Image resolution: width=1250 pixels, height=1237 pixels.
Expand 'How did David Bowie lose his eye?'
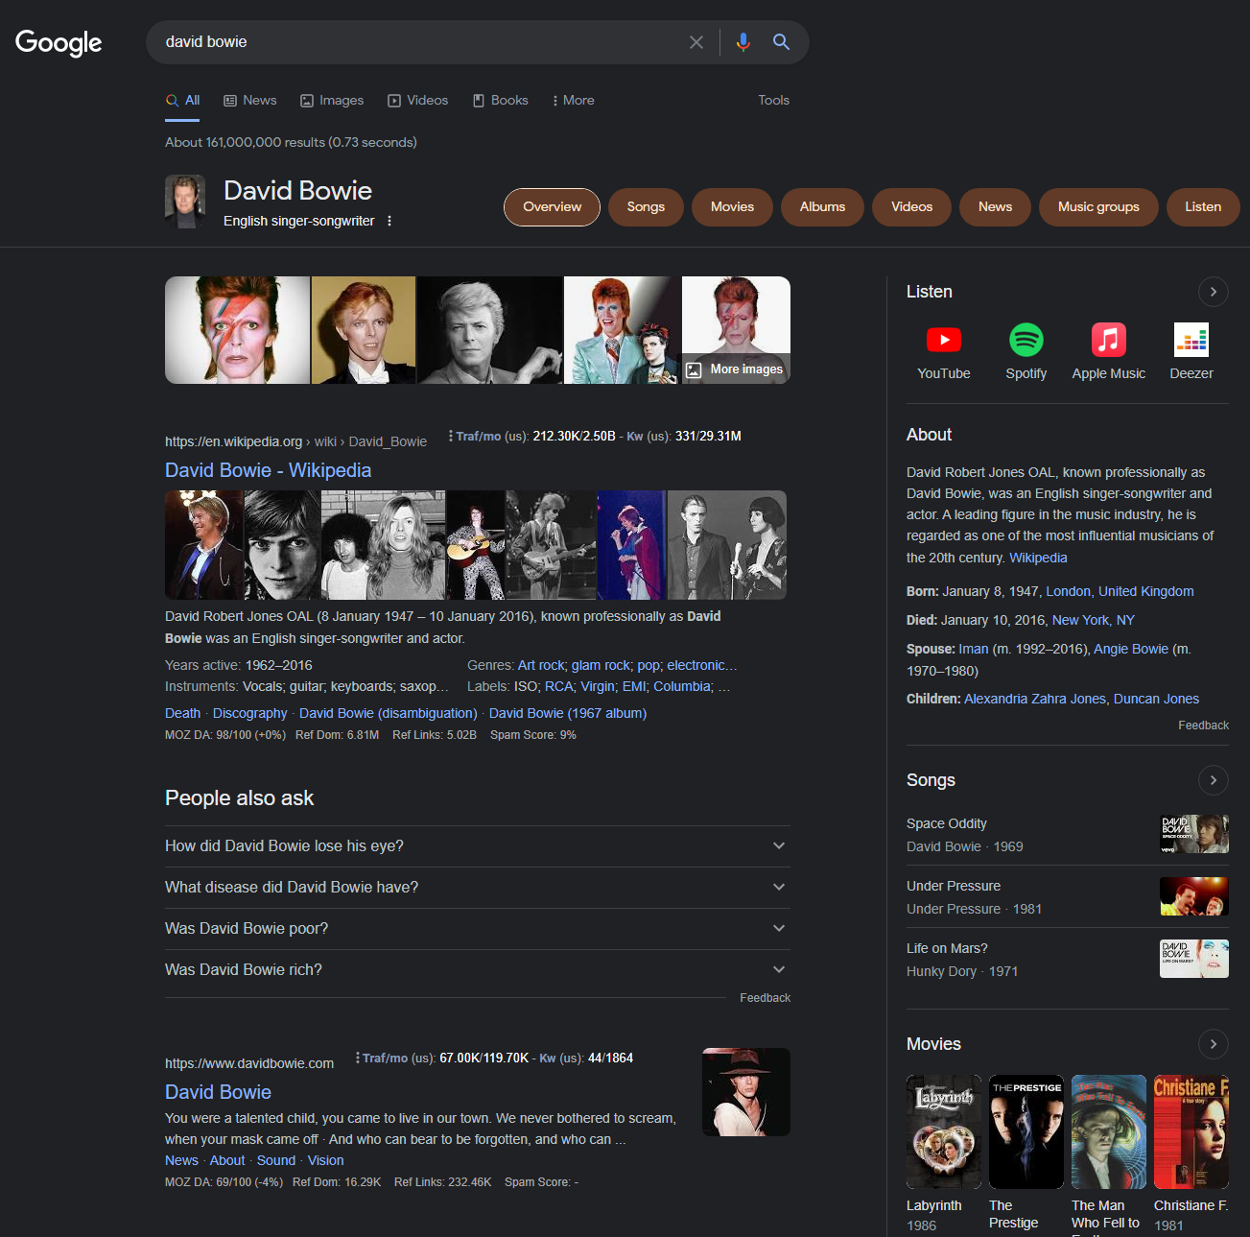[x=478, y=846]
